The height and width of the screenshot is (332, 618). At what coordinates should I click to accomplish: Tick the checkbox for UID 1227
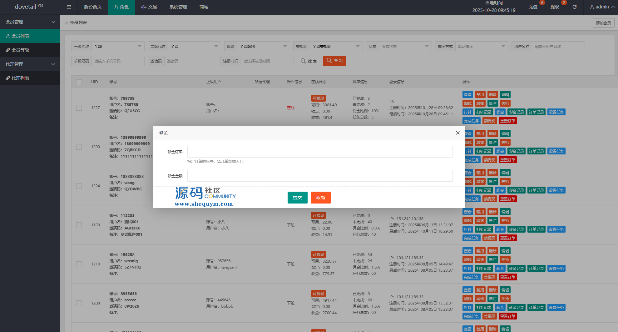click(79, 108)
